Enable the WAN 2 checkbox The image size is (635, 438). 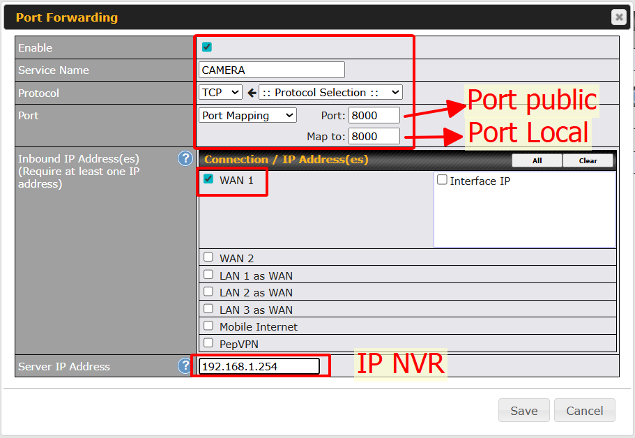[208, 257]
